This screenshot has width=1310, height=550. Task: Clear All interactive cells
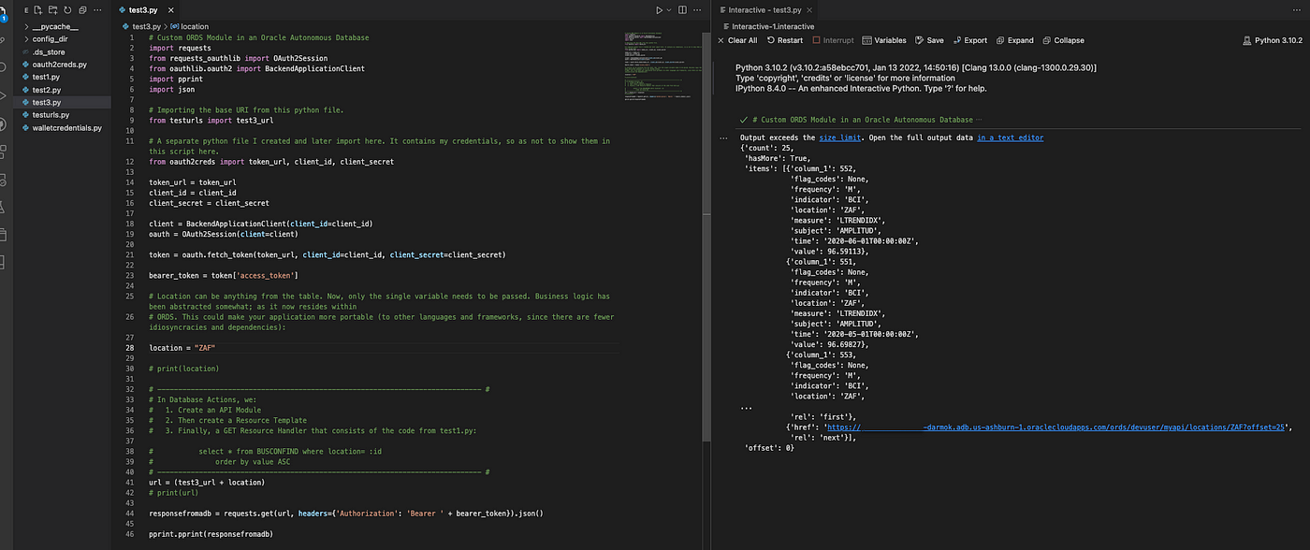(x=737, y=40)
